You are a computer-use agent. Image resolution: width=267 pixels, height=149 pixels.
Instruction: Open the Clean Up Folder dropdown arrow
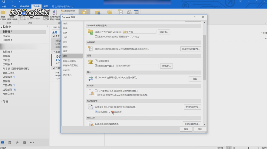coord(76,11)
